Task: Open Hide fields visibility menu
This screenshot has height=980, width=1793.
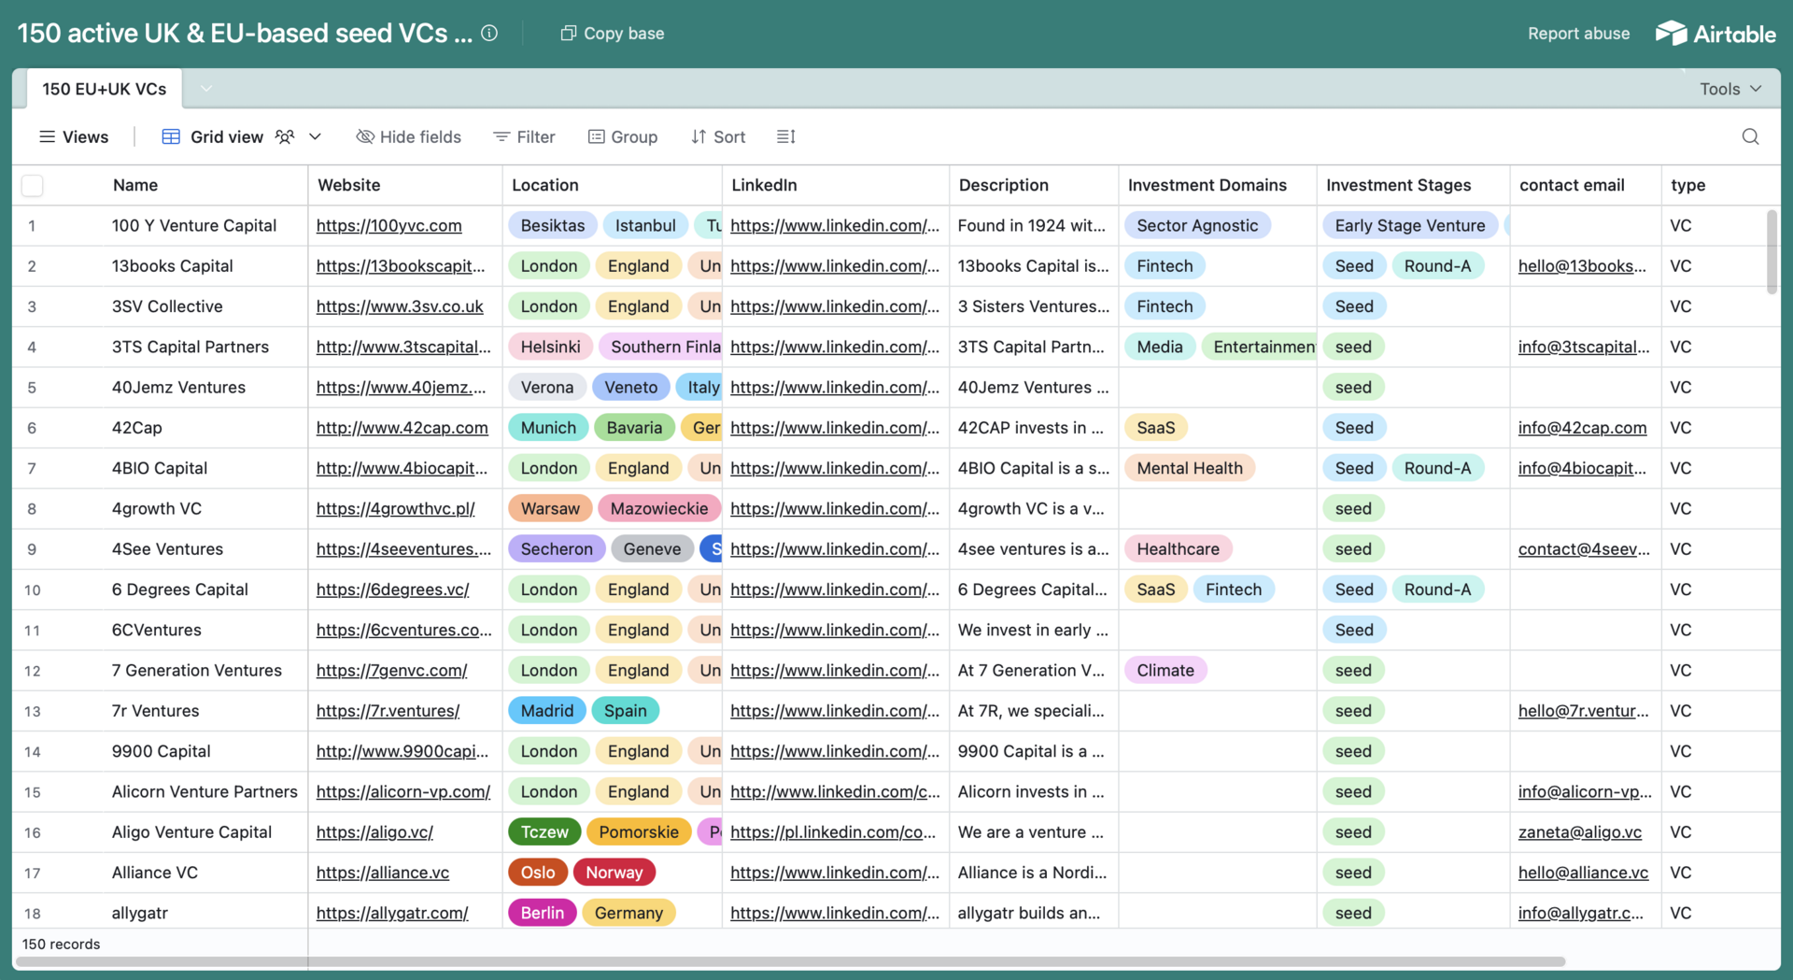Action: click(409, 137)
